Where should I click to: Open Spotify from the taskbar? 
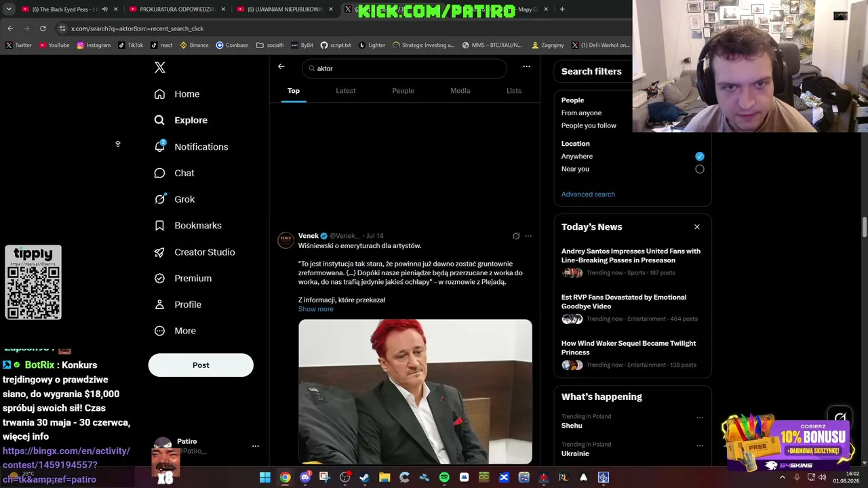coord(444,477)
